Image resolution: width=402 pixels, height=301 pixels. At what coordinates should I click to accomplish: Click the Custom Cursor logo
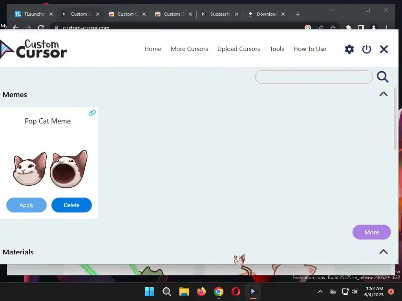click(x=33, y=49)
